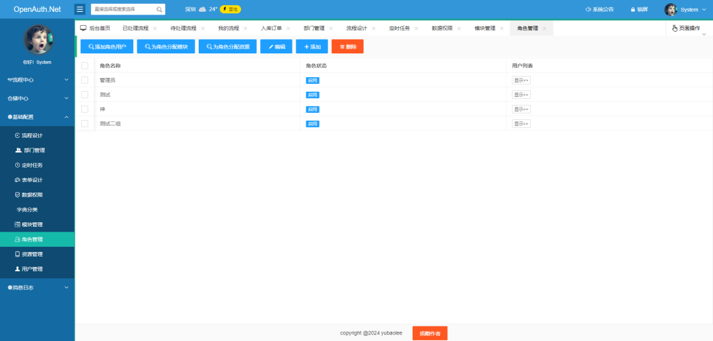
Task: Collapse the 基础配置 sidebar section
Action: pyautogui.click(x=37, y=117)
